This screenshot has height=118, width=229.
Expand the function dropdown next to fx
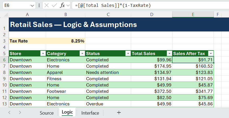click(68, 6)
